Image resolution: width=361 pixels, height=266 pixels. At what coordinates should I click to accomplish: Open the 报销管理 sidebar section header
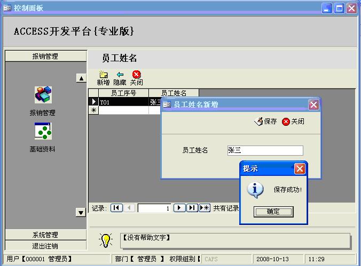[45, 56]
